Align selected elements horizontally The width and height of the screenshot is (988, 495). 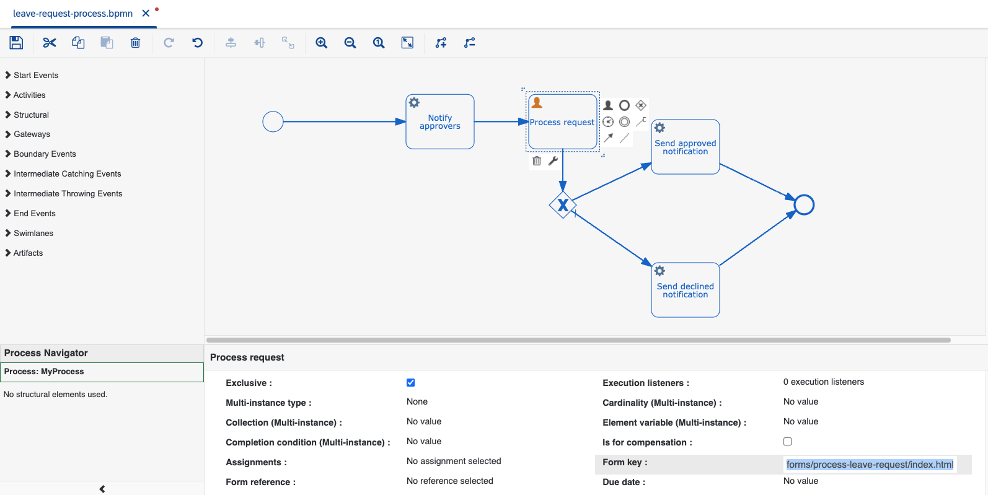tap(259, 43)
